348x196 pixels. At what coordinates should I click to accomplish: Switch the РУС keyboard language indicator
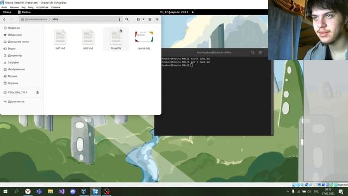316,191
